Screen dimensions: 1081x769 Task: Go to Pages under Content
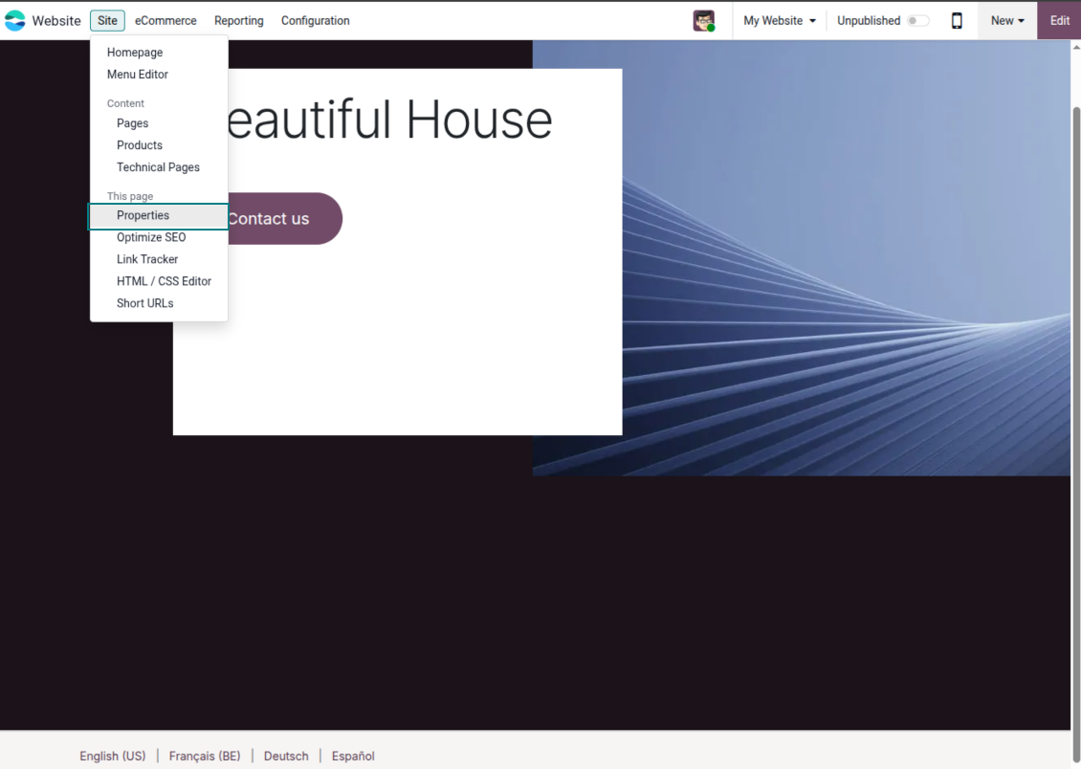pyautogui.click(x=132, y=123)
